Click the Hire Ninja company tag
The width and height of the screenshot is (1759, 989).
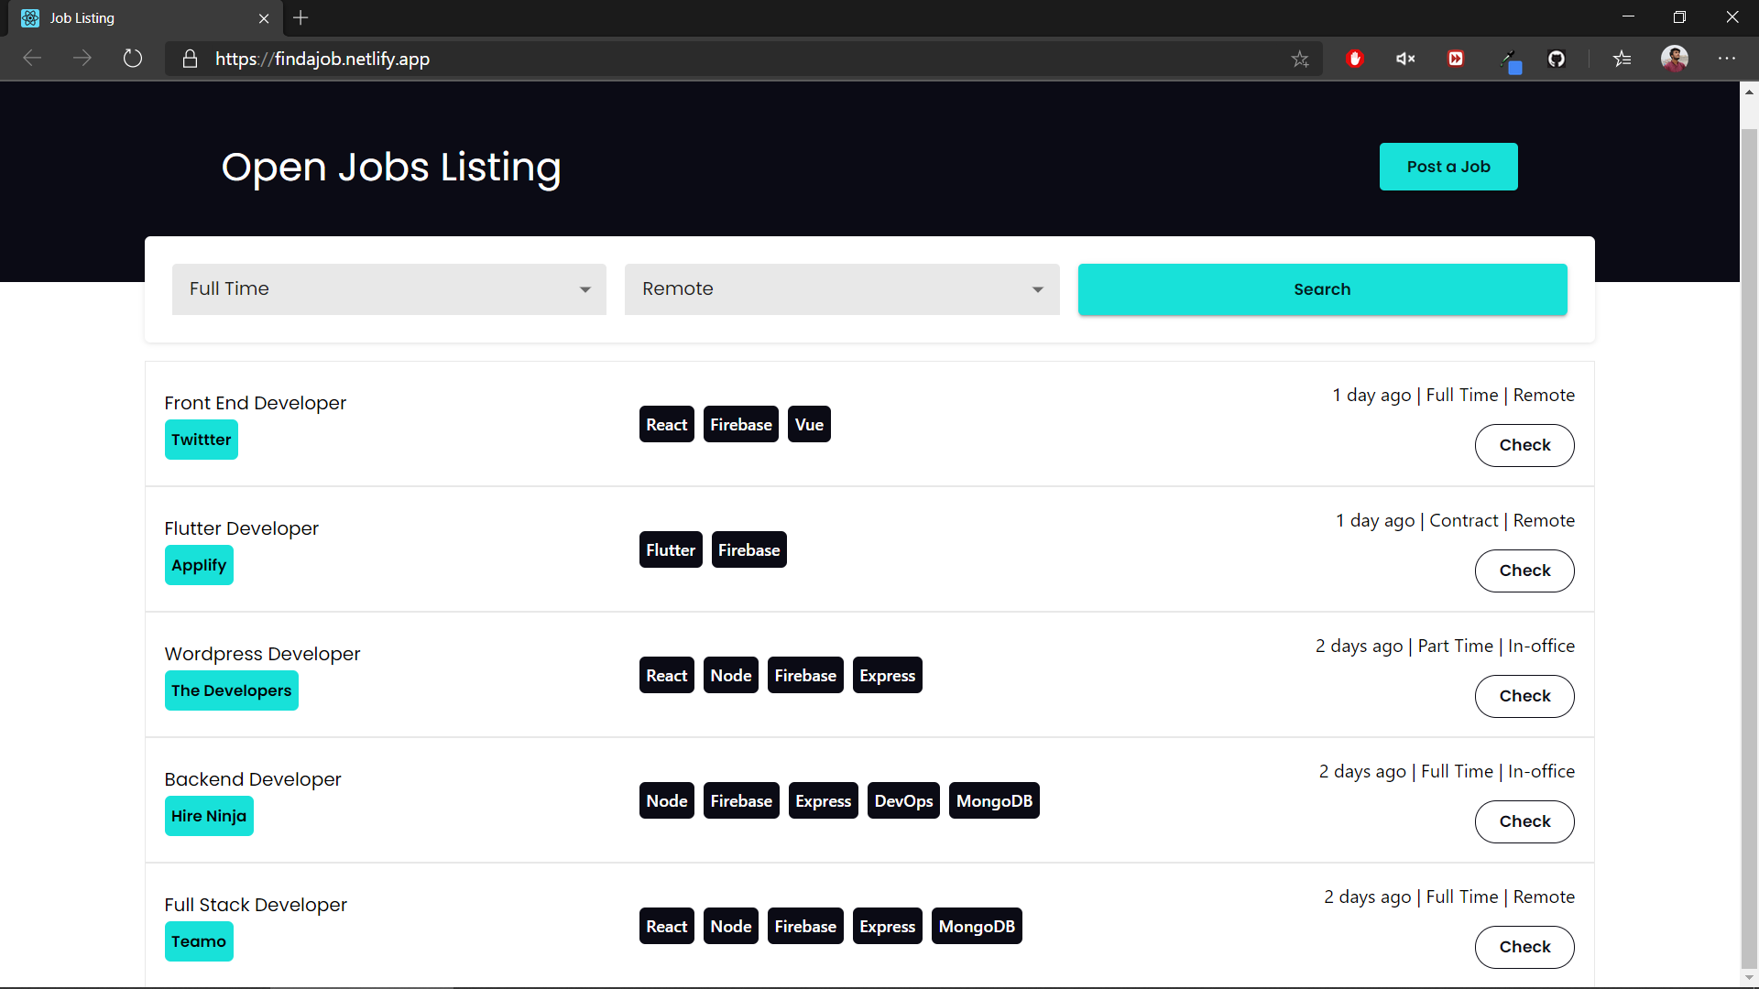coord(209,816)
